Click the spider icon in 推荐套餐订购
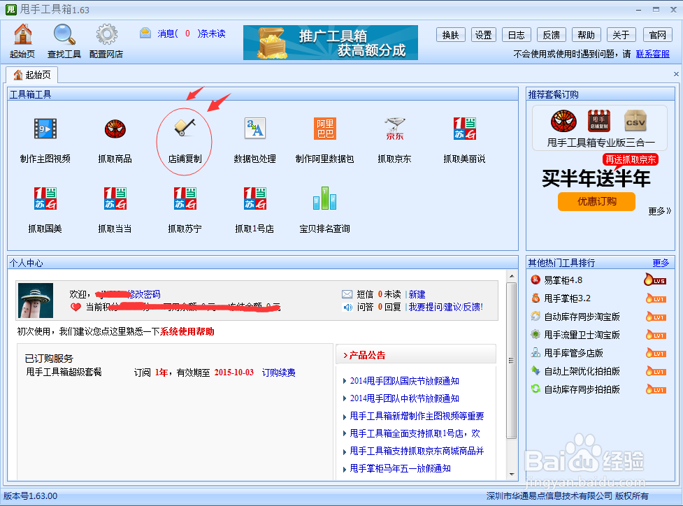The width and height of the screenshot is (683, 506). click(x=563, y=121)
